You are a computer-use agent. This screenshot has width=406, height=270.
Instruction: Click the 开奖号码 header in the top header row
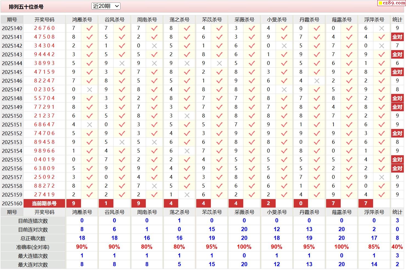tap(44, 20)
